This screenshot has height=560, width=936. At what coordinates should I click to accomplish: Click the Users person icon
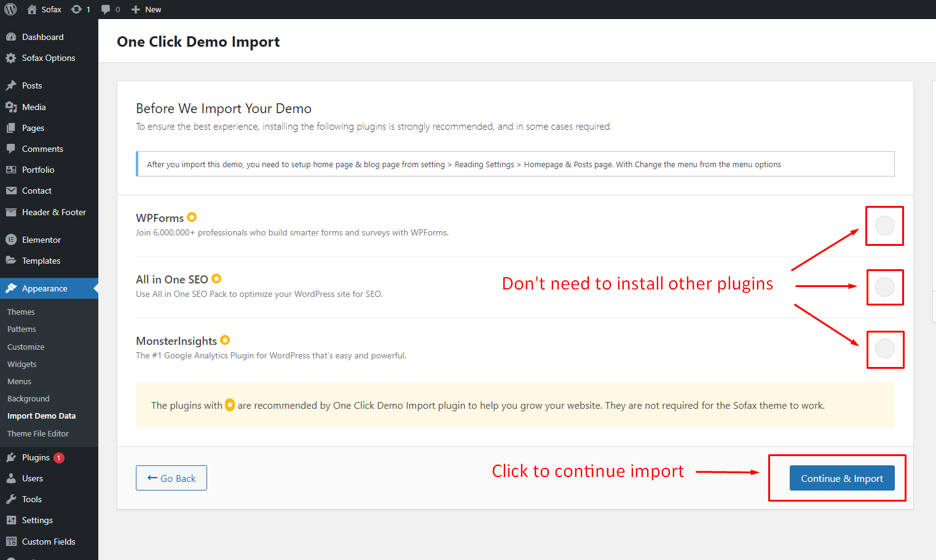(x=11, y=478)
